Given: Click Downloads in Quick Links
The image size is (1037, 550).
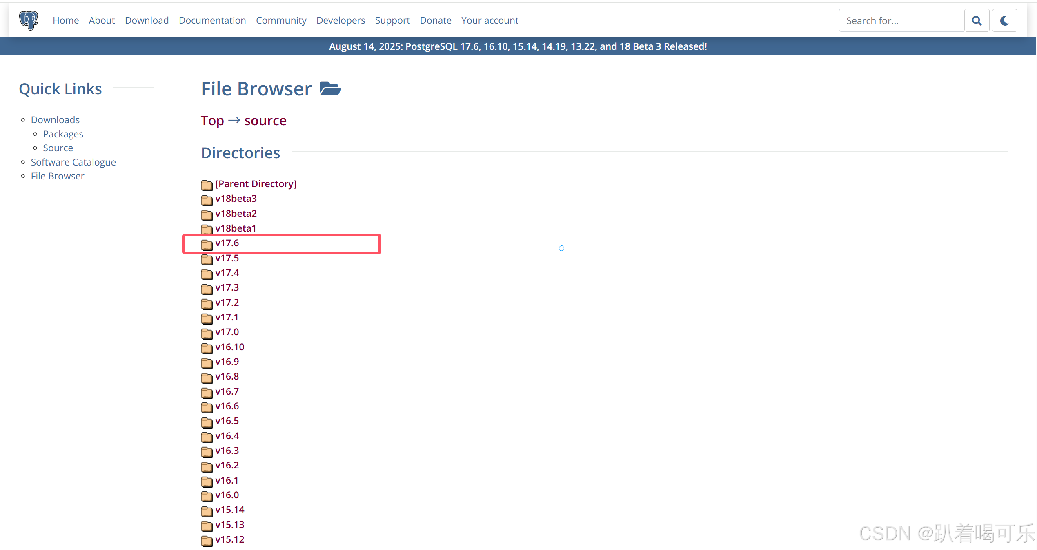Looking at the screenshot, I should click(x=55, y=120).
